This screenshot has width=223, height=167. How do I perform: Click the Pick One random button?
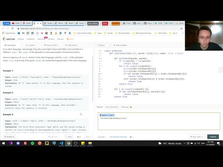pyautogui.click(x=53, y=137)
